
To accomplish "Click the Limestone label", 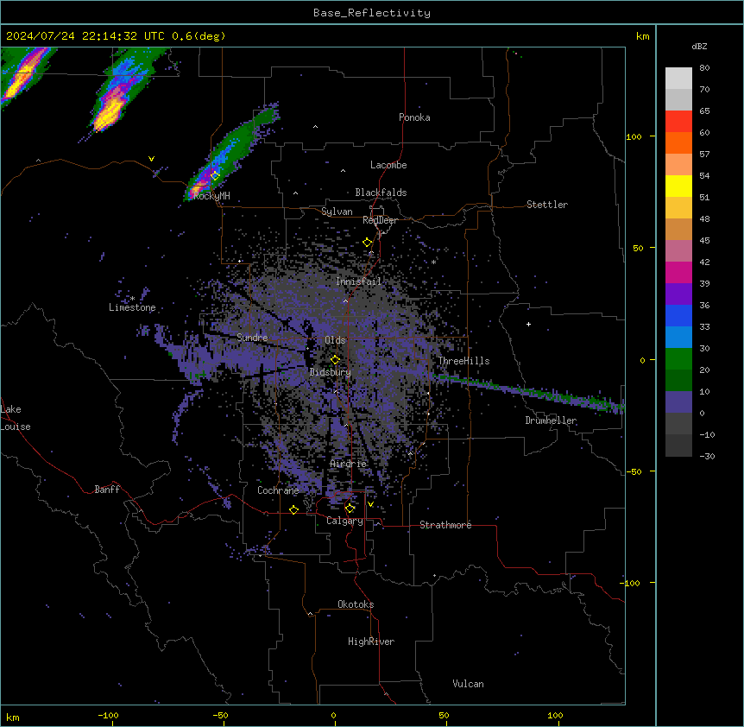I will pyautogui.click(x=132, y=307).
